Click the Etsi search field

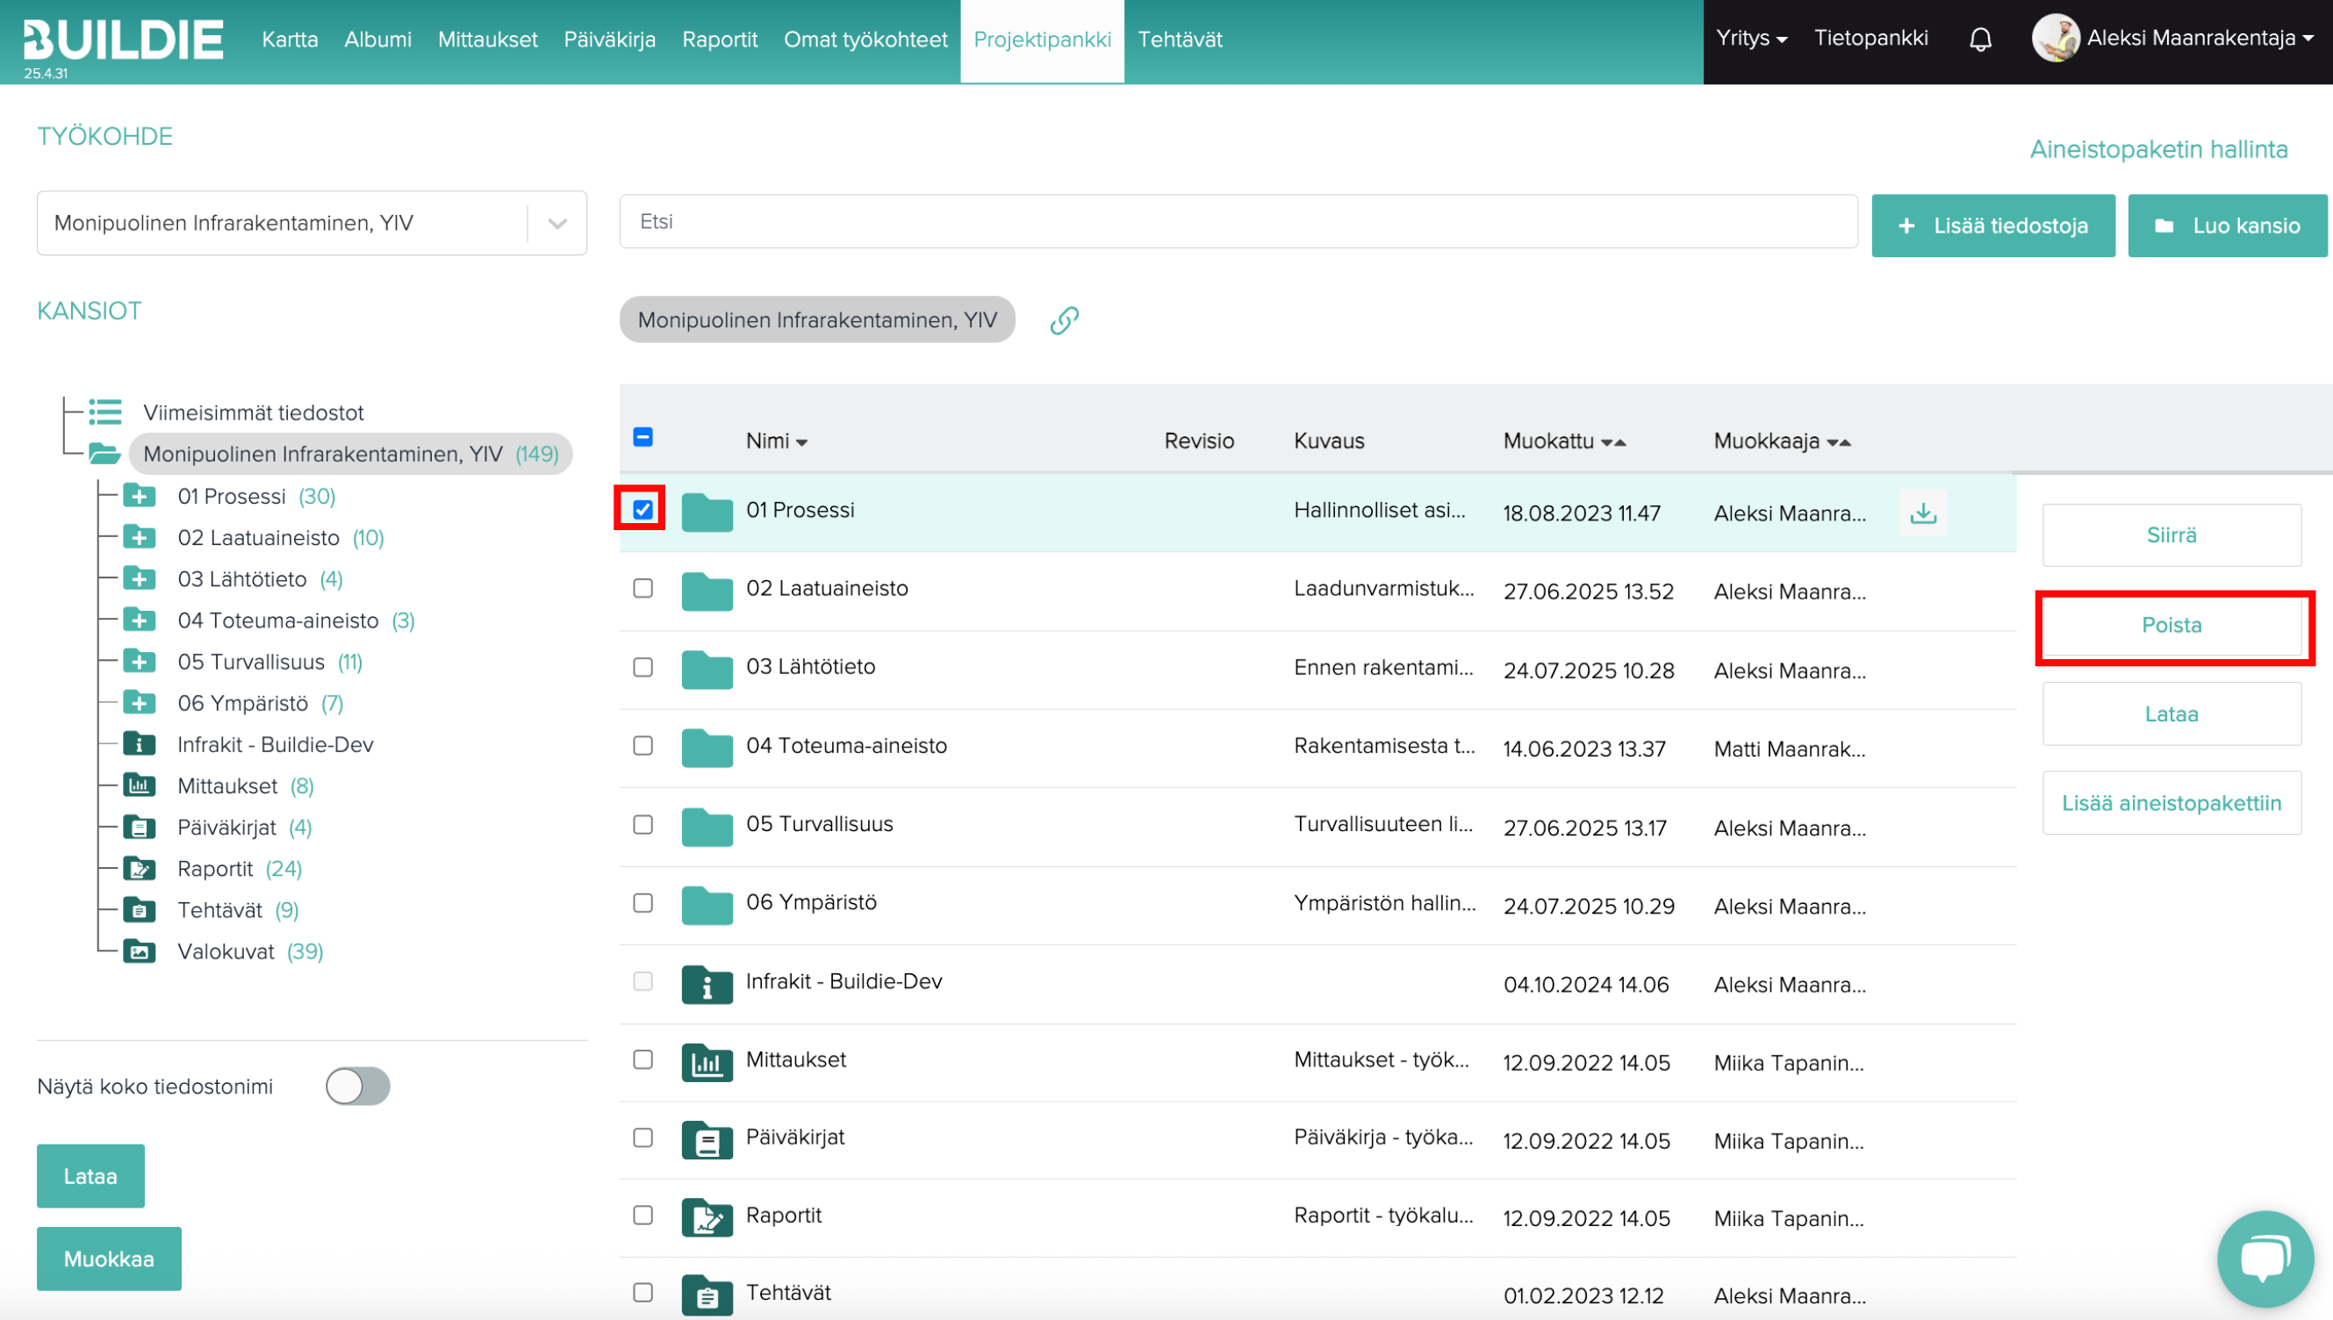pyautogui.click(x=1238, y=221)
